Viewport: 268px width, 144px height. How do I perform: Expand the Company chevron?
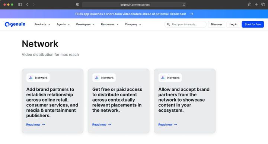point(140,25)
